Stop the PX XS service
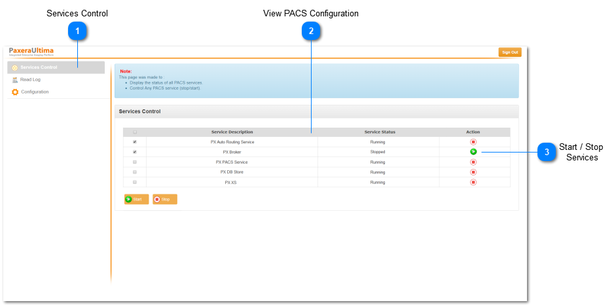Screen dimensions: 616x307 pos(473,182)
